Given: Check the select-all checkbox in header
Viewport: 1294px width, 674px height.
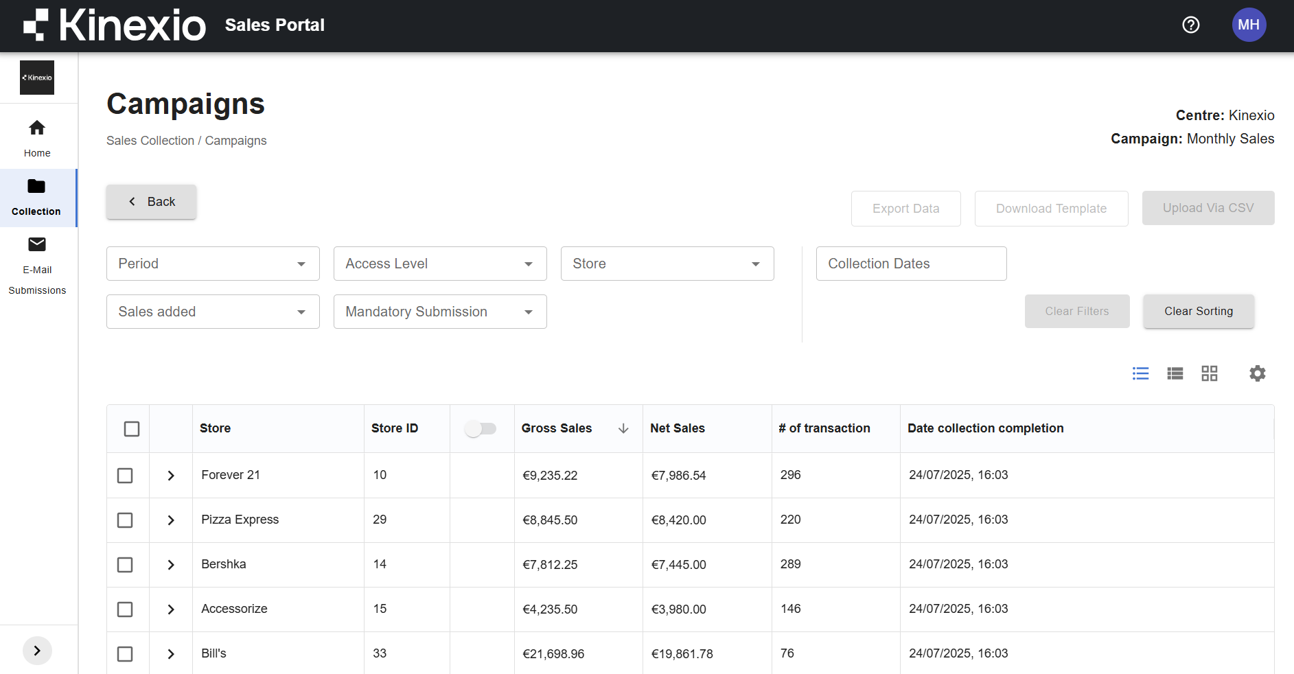Looking at the screenshot, I should (132, 429).
